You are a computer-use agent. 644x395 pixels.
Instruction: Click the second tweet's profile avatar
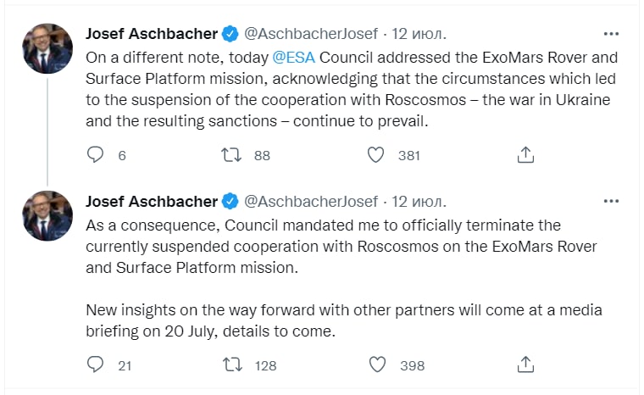pos(47,216)
